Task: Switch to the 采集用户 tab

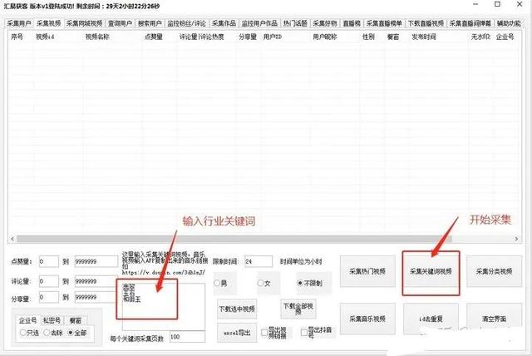Action: [19, 23]
